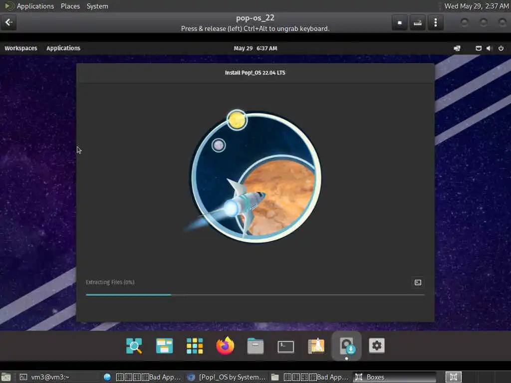Image resolution: width=511 pixels, height=383 pixels.
Task: Open the volume icon in Pop!_OS panel
Action: point(489,48)
